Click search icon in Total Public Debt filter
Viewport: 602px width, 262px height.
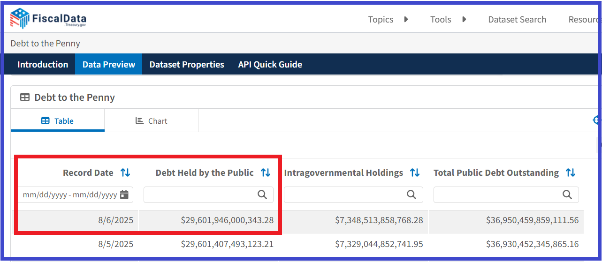567,195
